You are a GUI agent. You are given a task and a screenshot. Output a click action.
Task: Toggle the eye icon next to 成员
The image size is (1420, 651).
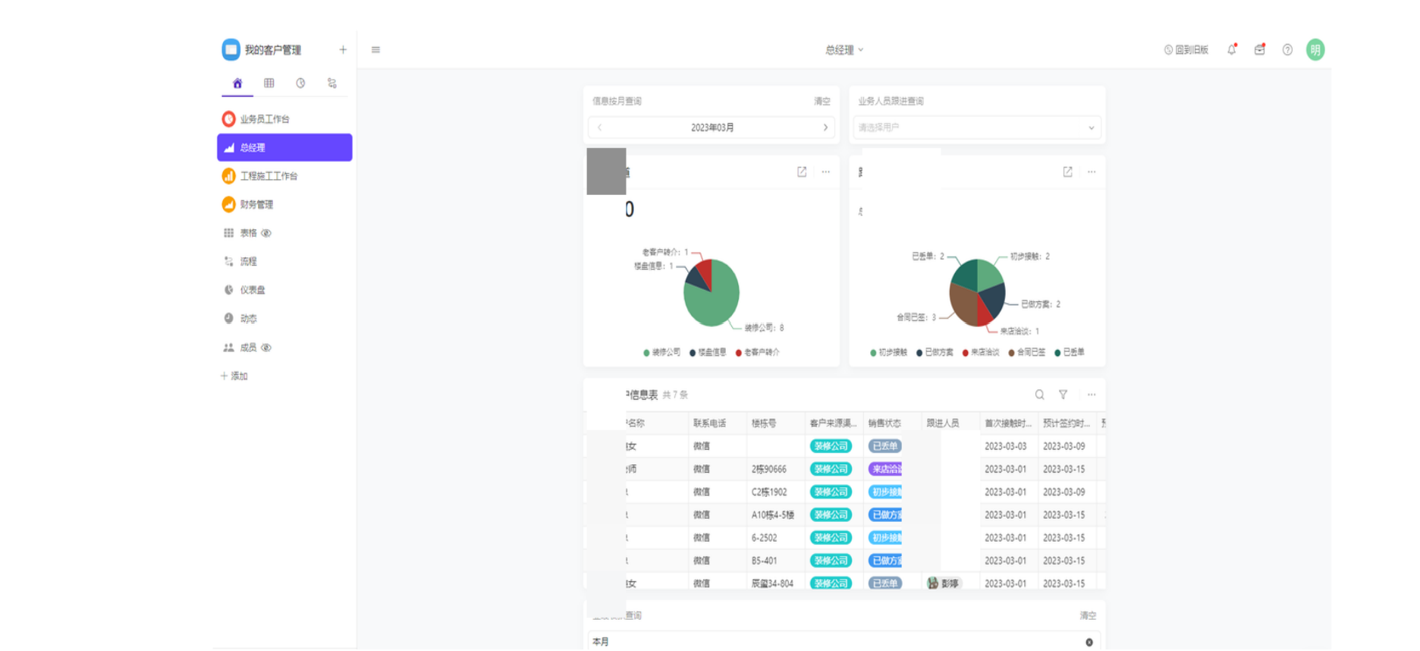pyautogui.click(x=266, y=348)
